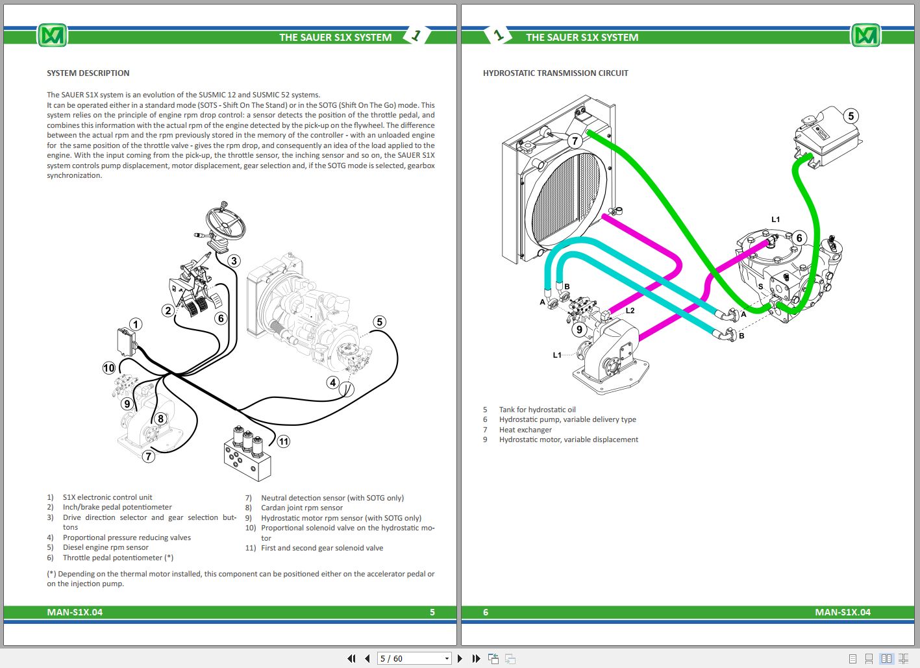Viewport: 920px width, 668px height.
Task: Switch to single page view
Action: [853, 658]
